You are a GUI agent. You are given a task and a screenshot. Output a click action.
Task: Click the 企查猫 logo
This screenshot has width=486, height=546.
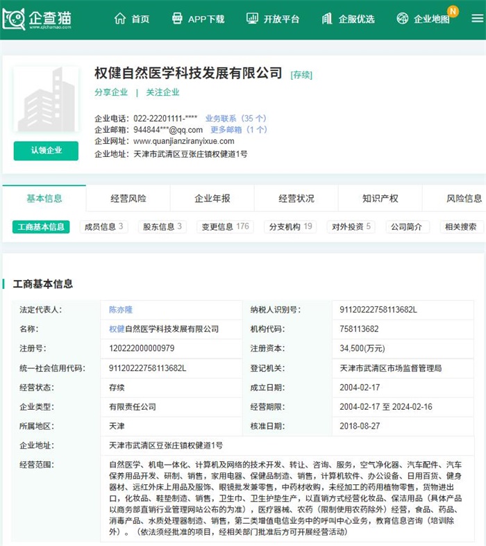(37, 19)
